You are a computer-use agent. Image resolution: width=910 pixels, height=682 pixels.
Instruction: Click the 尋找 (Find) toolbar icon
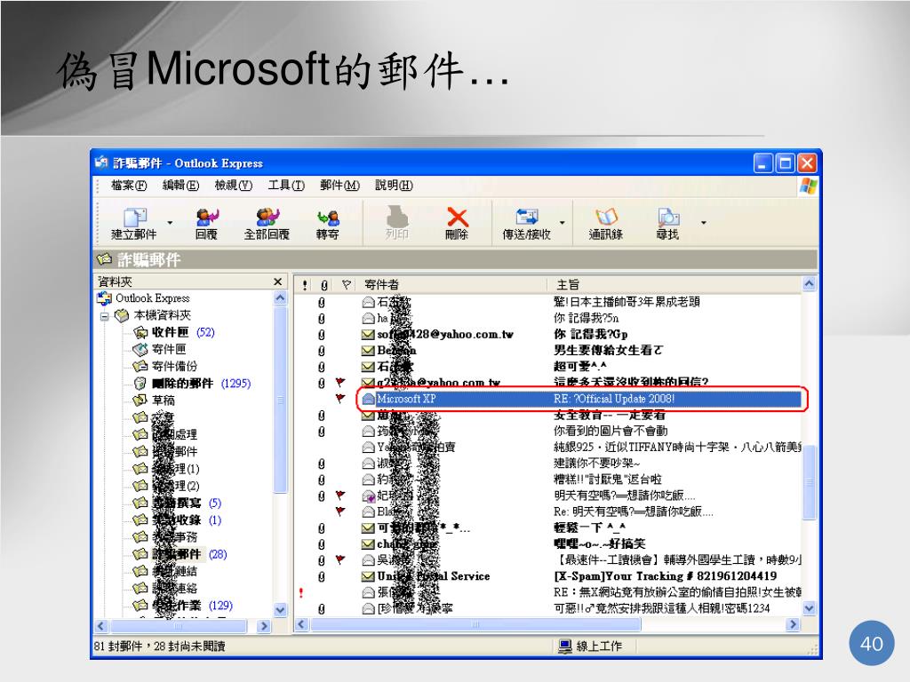click(668, 224)
